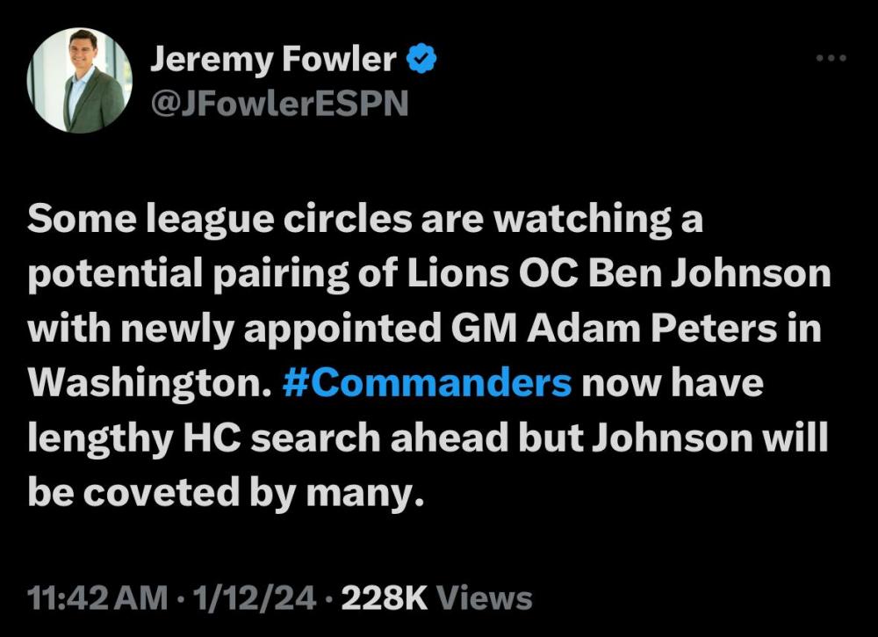The height and width of the screenshot is (637, 878).
Task: Open the @JFowlerESPN handle
Action: click(x=281, y=104)
